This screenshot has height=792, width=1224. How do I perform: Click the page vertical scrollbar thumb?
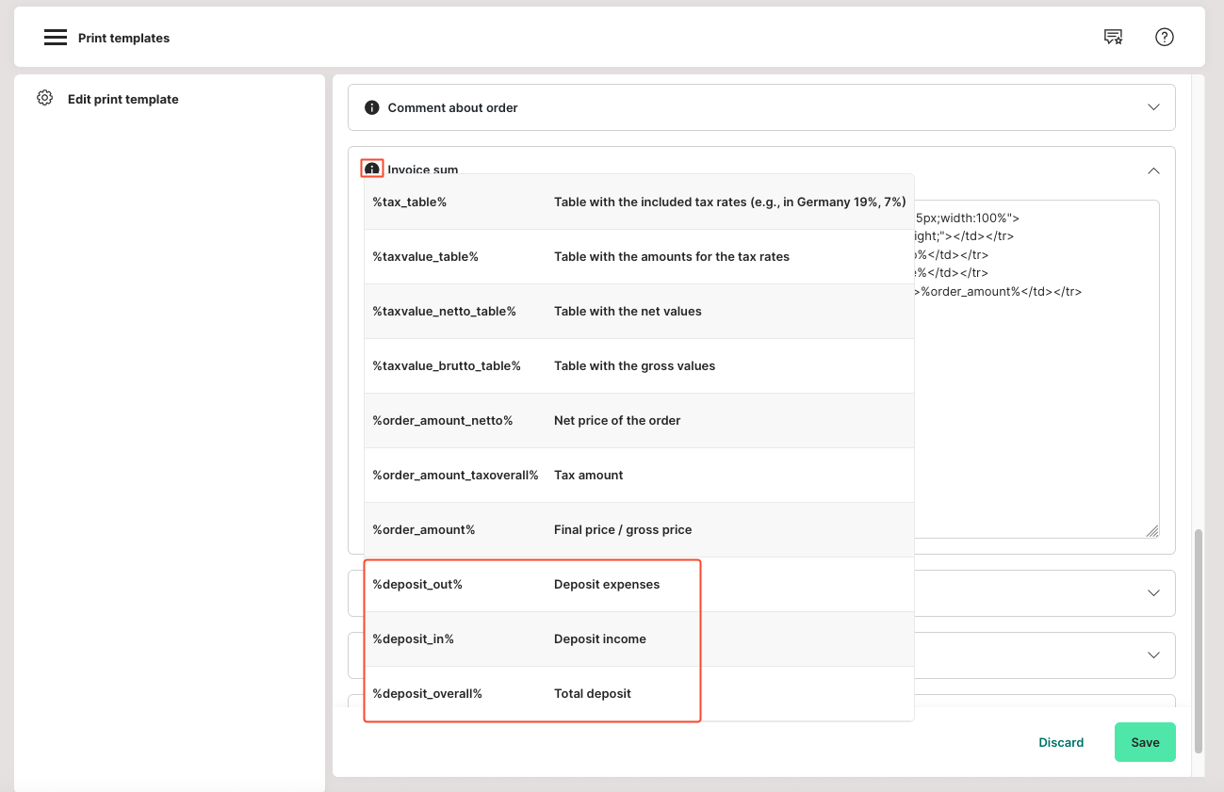[1199, 640]
